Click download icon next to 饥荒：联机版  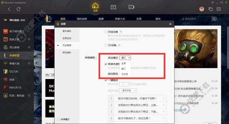tap(29, 95)
